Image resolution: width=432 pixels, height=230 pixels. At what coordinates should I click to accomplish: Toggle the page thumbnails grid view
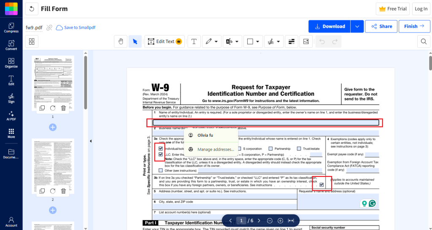coord(32,42)
